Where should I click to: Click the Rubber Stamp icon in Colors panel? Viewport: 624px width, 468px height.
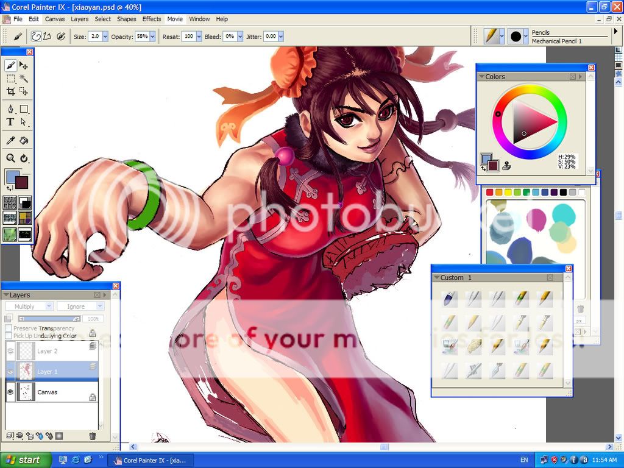click(x=506, y=166)
